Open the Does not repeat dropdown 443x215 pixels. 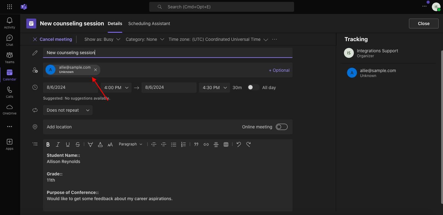pos(67,110)
